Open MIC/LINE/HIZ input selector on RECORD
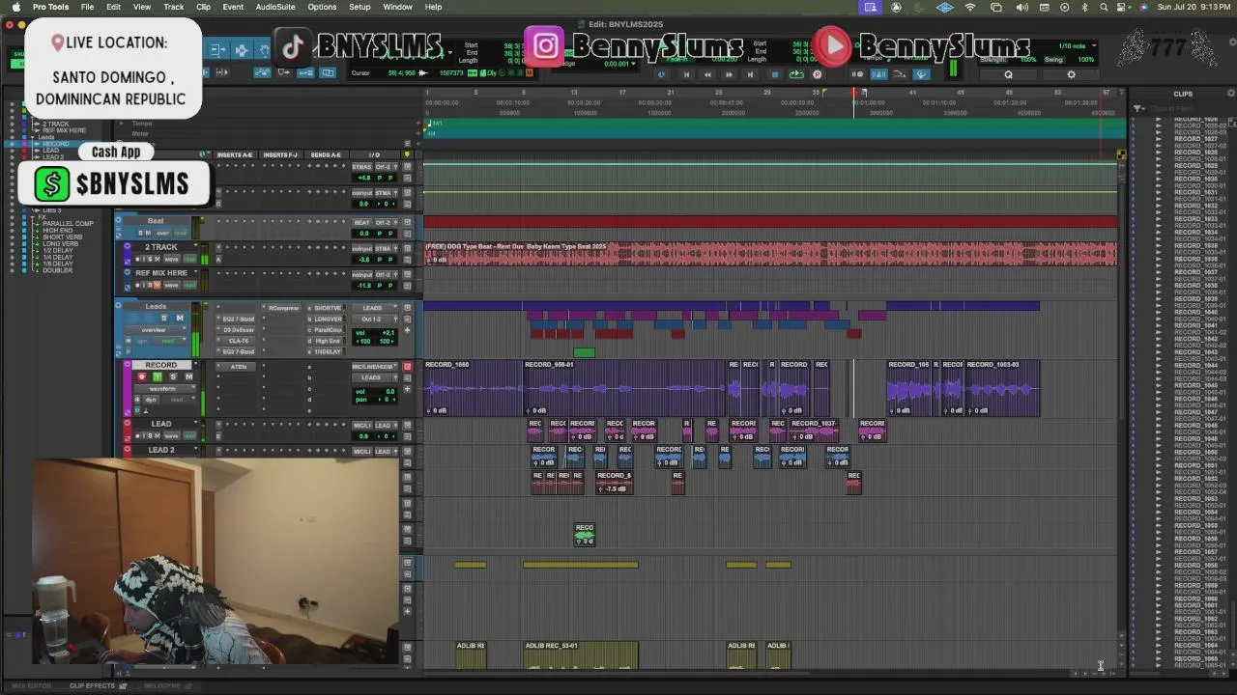 pos(374,367)
